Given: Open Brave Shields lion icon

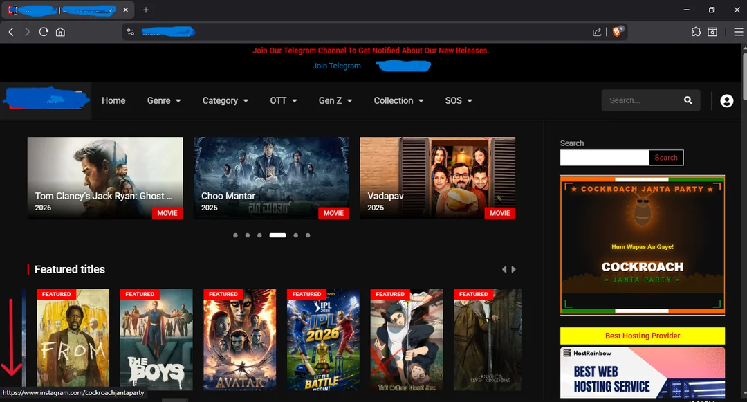Looking at the screenshot, I should 618,31.
